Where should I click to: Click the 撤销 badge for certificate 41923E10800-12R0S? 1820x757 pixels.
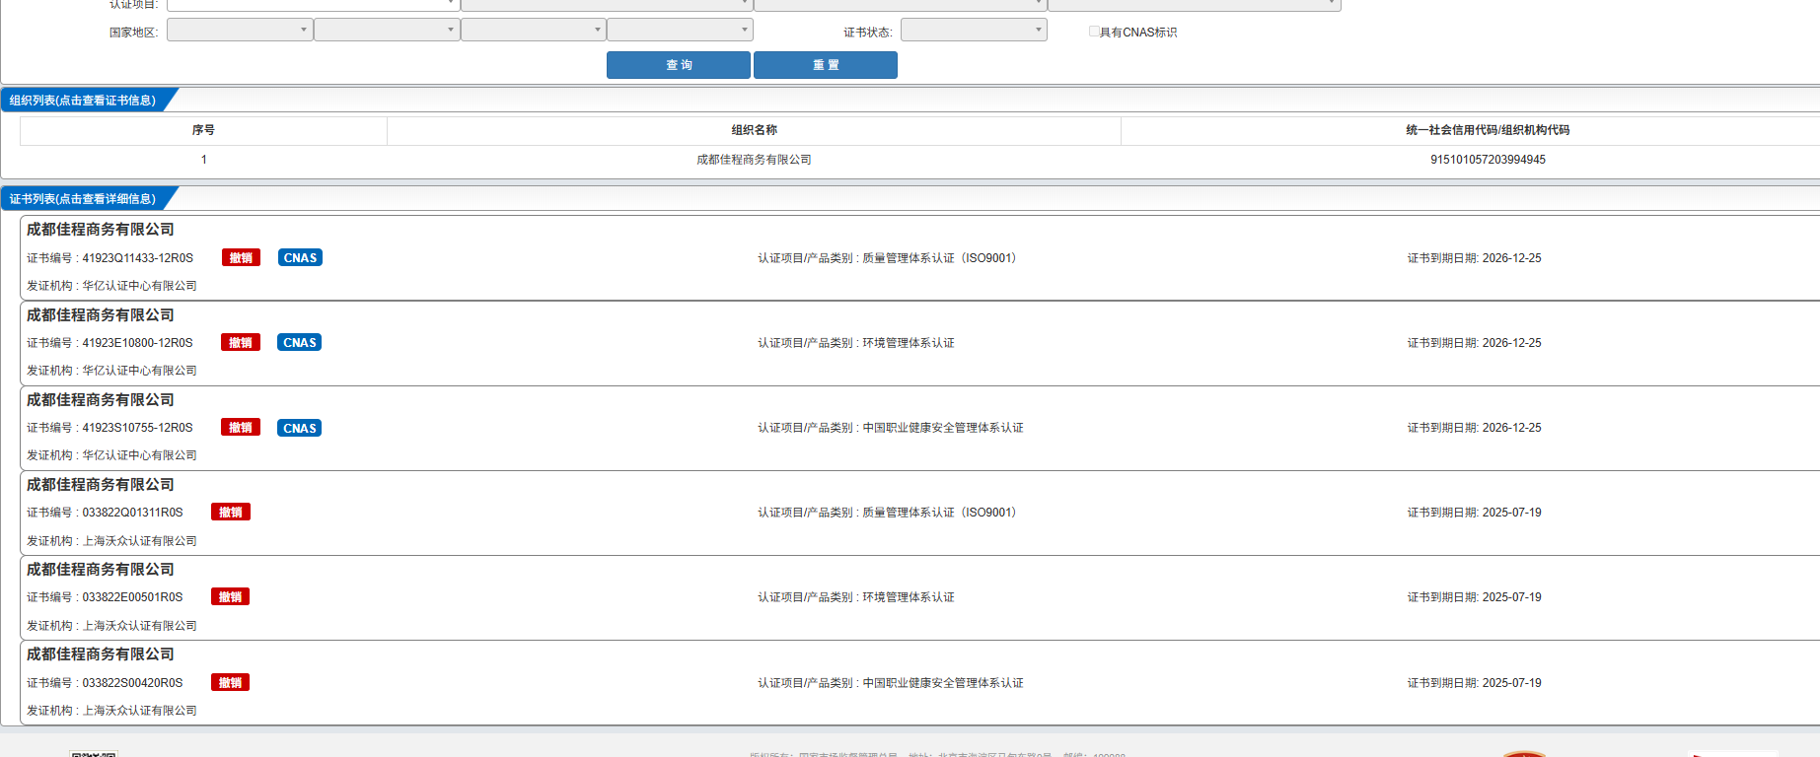241,343
